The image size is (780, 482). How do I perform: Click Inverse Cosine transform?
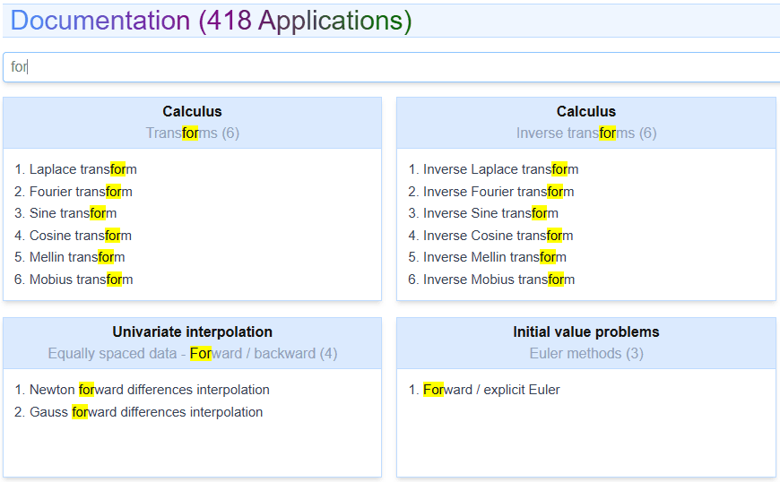498,236
